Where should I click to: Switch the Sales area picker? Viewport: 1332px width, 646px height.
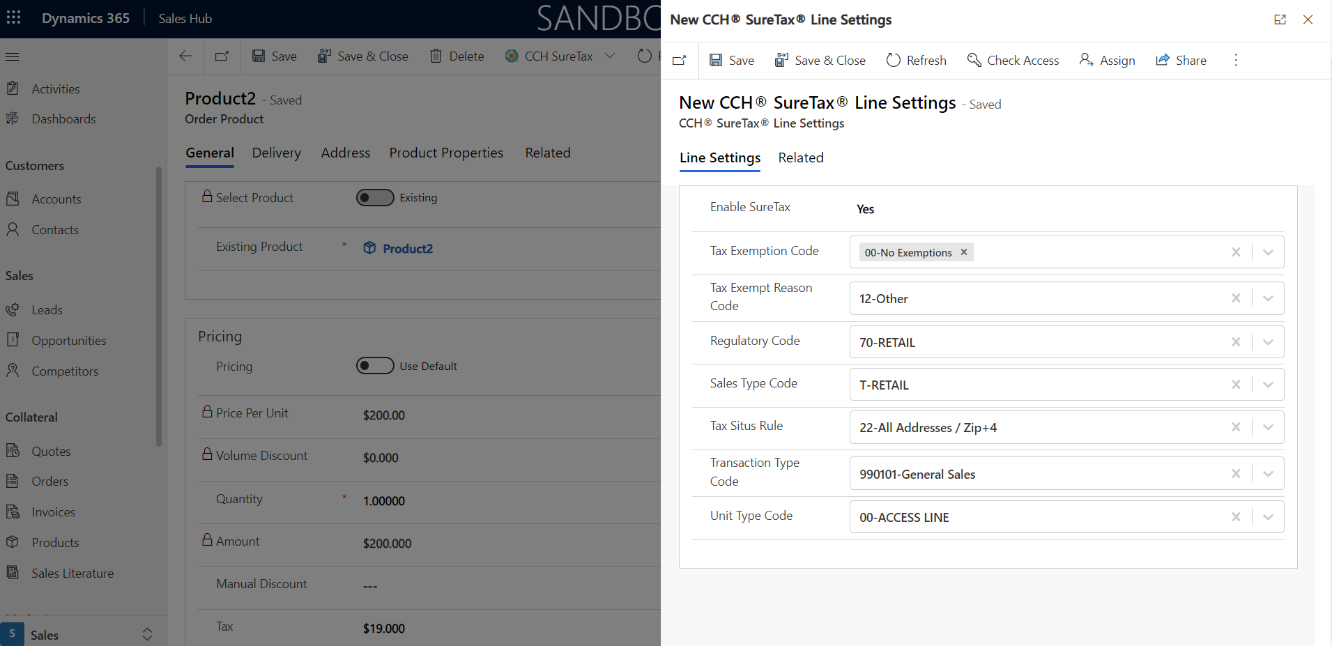(x=83, y=635)
